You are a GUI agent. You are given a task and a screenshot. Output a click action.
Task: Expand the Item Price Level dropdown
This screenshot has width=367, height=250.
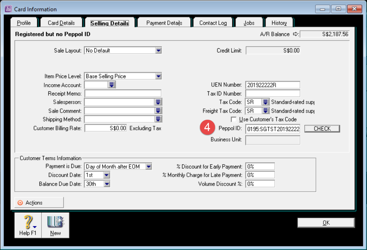click(x=158, y=76)
